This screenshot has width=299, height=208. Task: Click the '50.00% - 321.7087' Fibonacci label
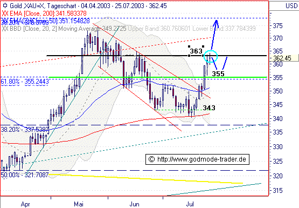(x=25, y=175)
